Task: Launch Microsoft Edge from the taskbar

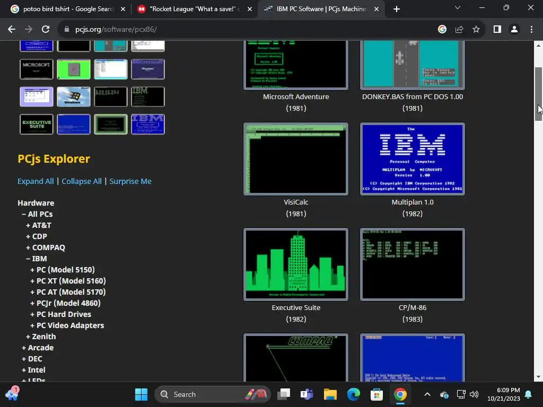Action: (353, 394)
